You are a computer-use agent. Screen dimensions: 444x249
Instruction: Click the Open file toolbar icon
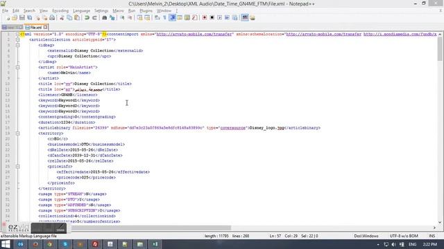pos(15,18)
